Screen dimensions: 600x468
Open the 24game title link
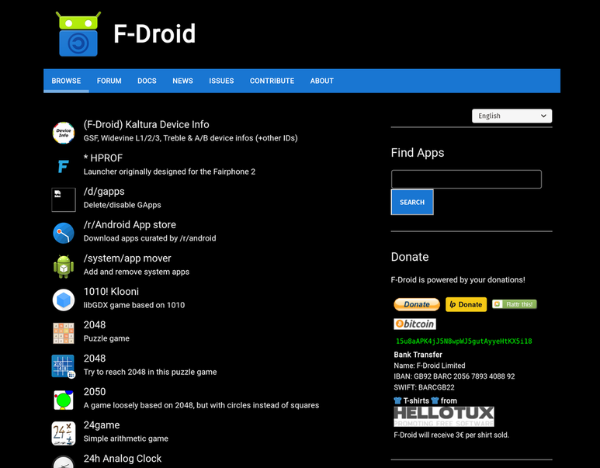pyautogui.click(x=102, y=425)
